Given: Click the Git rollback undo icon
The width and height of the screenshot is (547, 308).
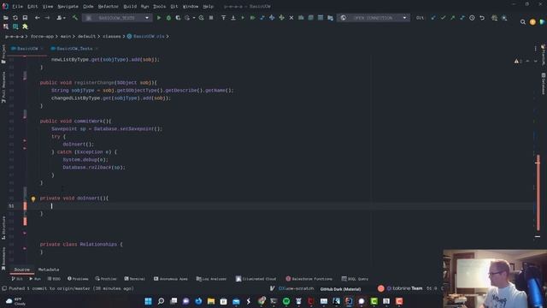Looking at the screenshot, I should point(482,17).
